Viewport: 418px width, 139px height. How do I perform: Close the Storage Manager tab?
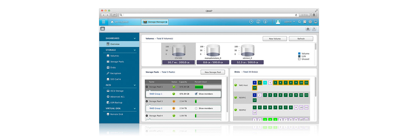point(166,22)
